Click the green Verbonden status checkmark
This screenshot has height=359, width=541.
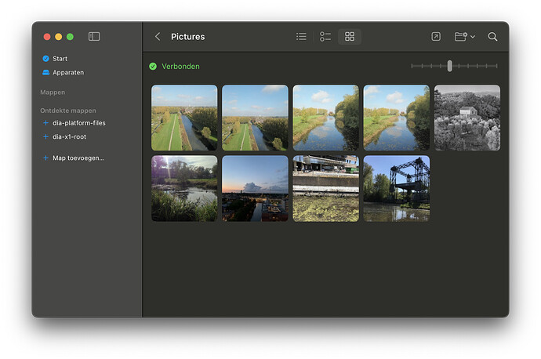point(153,67)
